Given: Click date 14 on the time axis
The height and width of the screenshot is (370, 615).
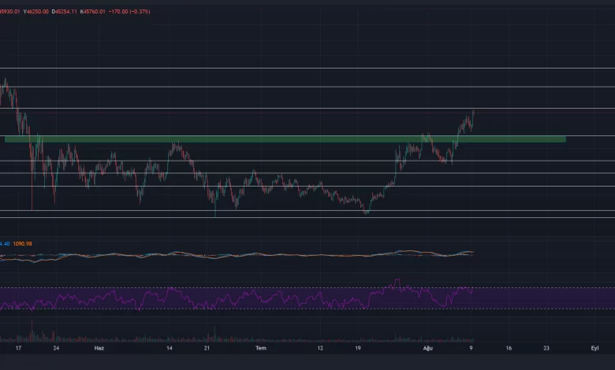Looking at the screenshot, I should pos(169,347).
